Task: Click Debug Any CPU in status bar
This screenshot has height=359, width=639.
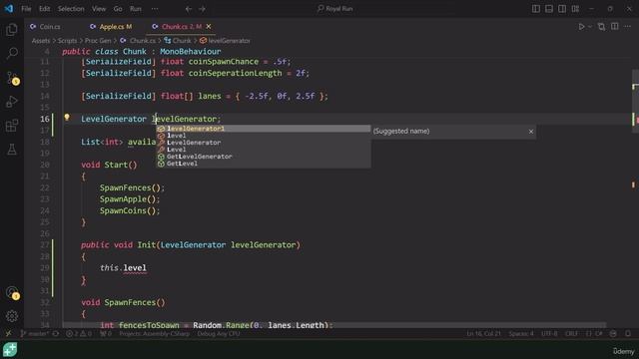Action: tap(219, 334)
